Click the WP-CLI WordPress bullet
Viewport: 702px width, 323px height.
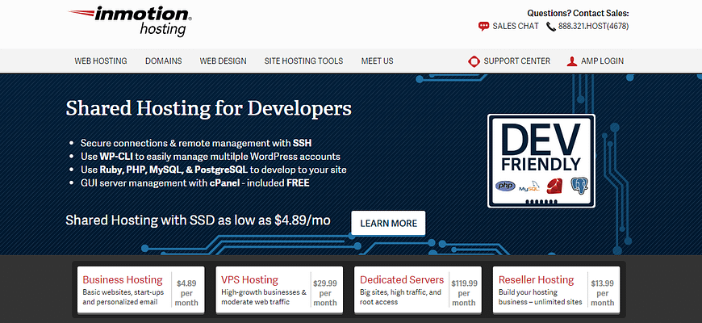[211, 157]
